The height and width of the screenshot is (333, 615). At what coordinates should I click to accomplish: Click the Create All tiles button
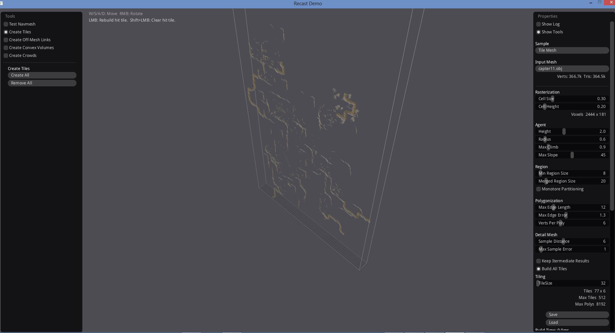tap(42, 75)
